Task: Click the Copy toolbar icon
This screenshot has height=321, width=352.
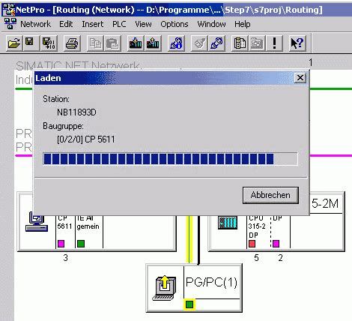Action: tap(95, 43)
